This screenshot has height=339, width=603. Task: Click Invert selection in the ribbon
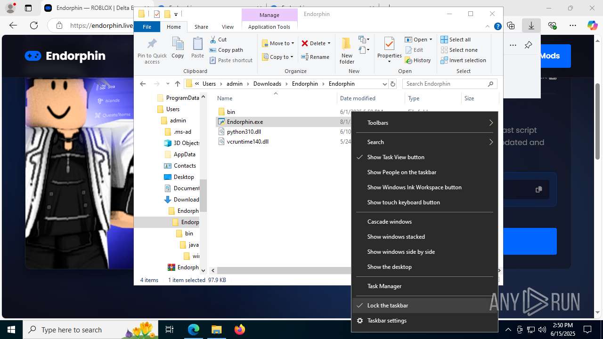(x=463, y=60)
